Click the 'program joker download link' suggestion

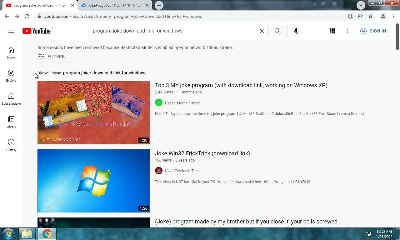pos(105,73)
